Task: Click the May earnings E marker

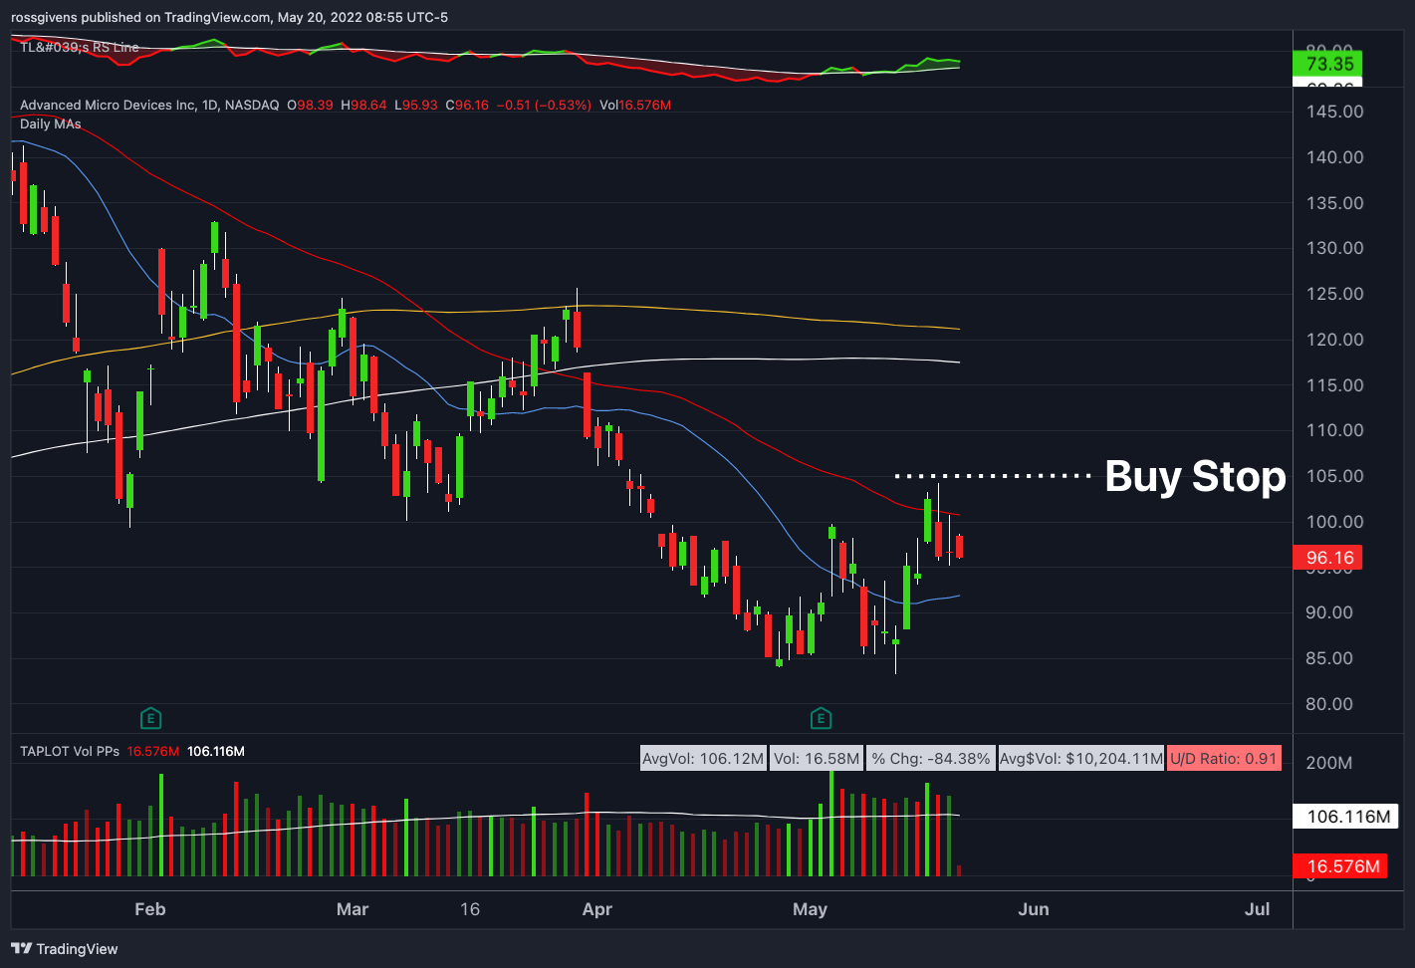Action: pos(821,718)
